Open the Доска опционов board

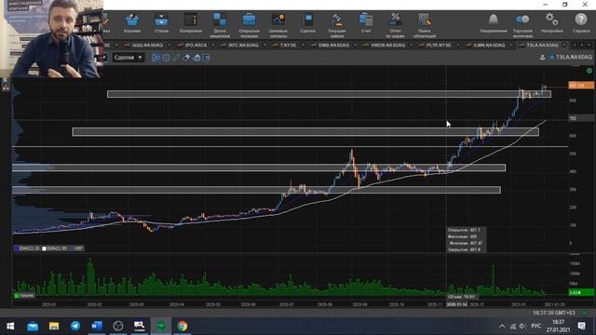220,25
